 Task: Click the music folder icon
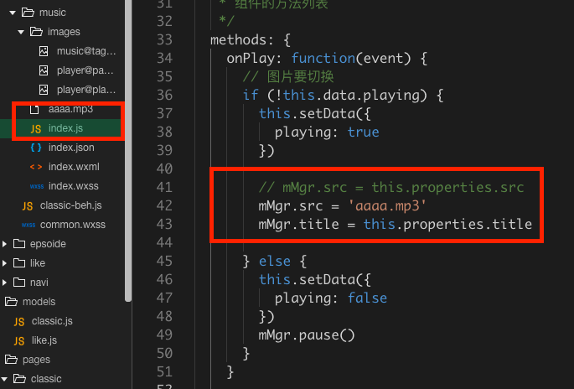[x=28, y=13]
